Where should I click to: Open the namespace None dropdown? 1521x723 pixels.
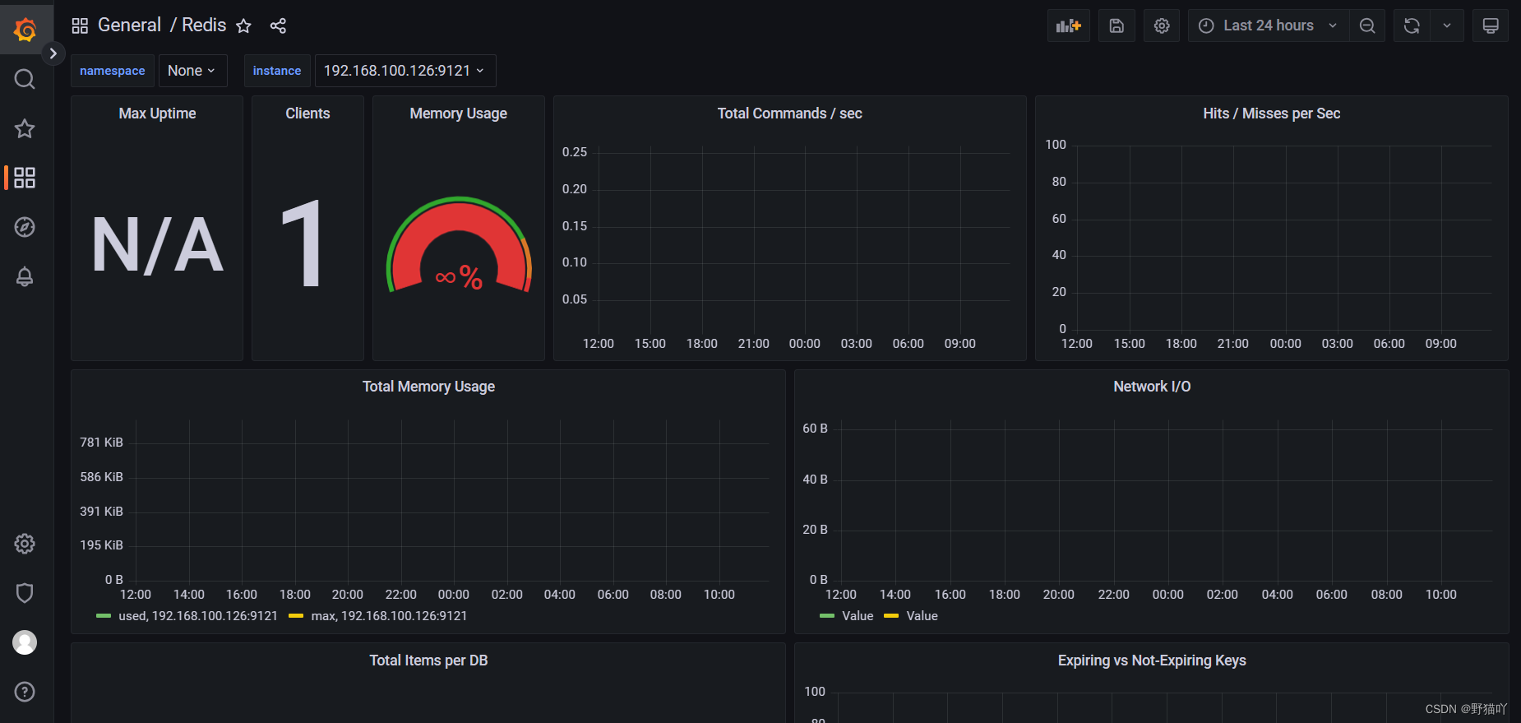(x=192, y=71)
